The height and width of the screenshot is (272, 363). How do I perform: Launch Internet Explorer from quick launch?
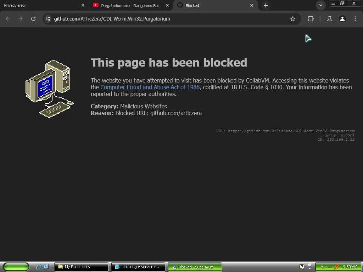(39, 267)
